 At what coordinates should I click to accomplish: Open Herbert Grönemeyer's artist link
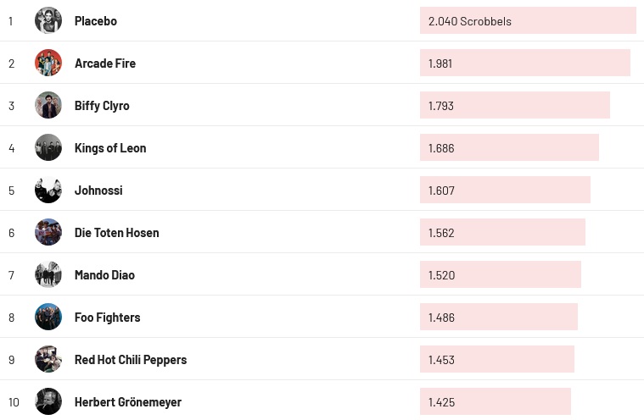tap(128, 402)
